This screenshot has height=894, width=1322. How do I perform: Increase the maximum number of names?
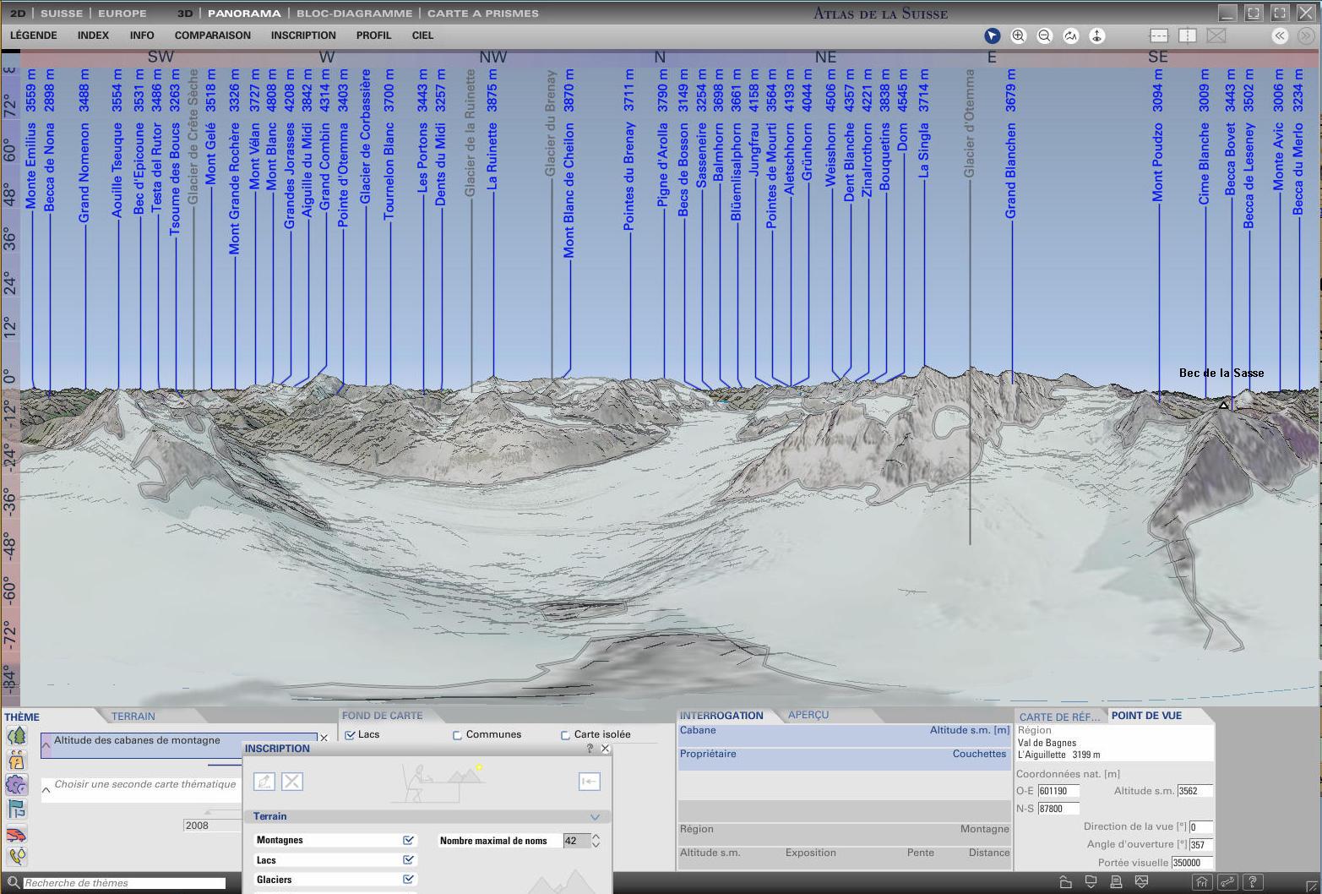(596, 837)
